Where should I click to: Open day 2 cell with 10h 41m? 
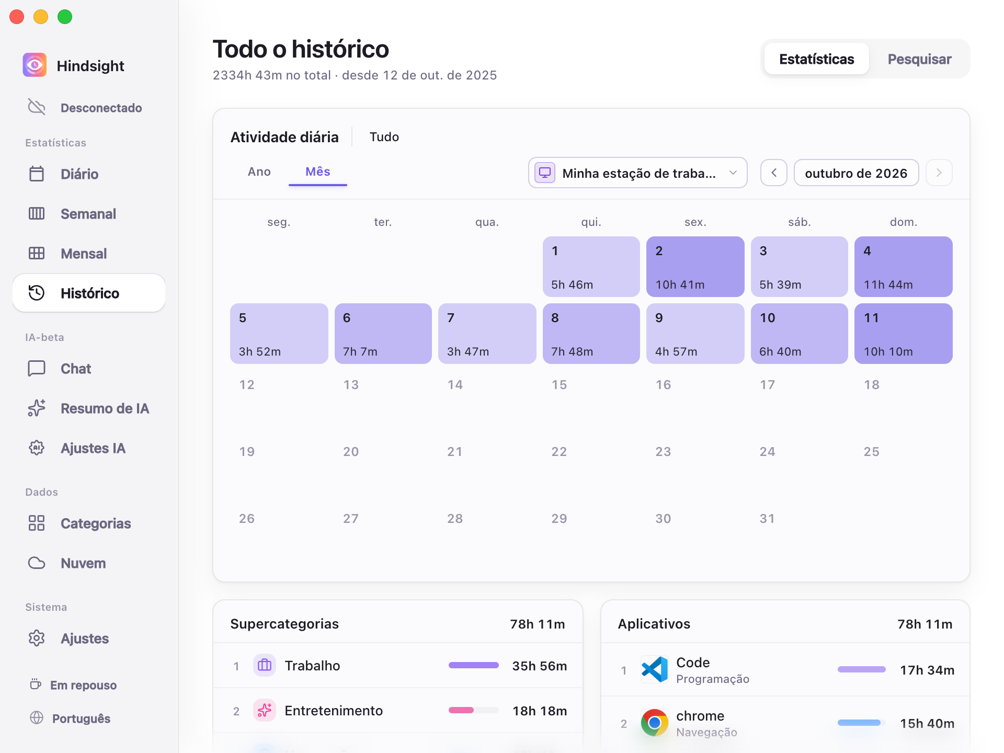695,267
